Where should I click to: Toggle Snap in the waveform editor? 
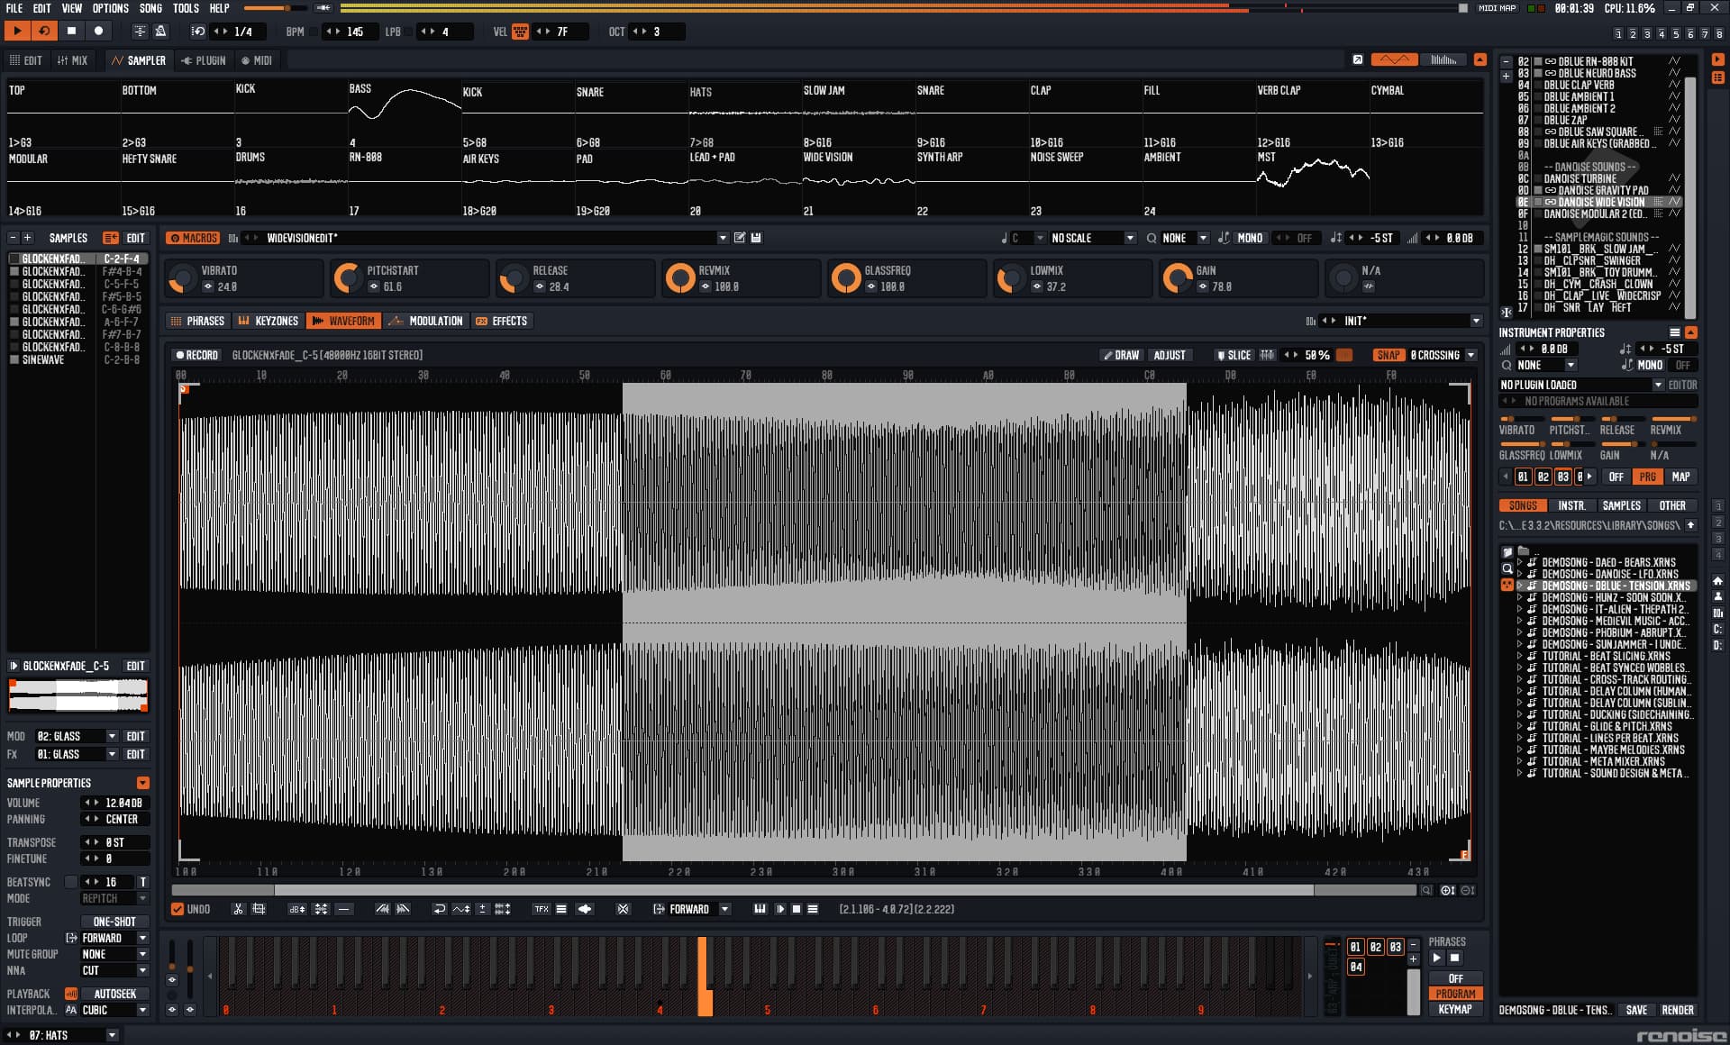1389,355
